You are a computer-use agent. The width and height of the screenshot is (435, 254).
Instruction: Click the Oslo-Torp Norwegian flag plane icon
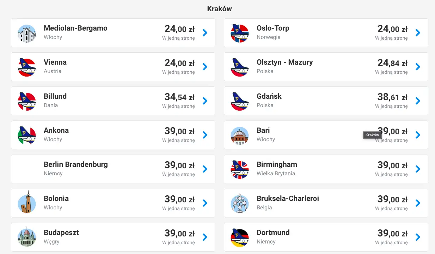(240, 34)
